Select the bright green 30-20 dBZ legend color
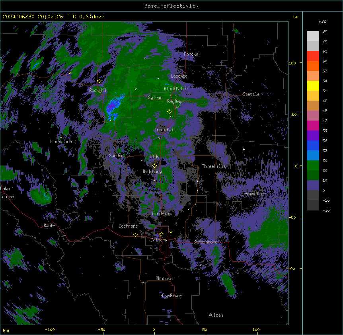Viewport: 343px width, 335px height. 313,166
